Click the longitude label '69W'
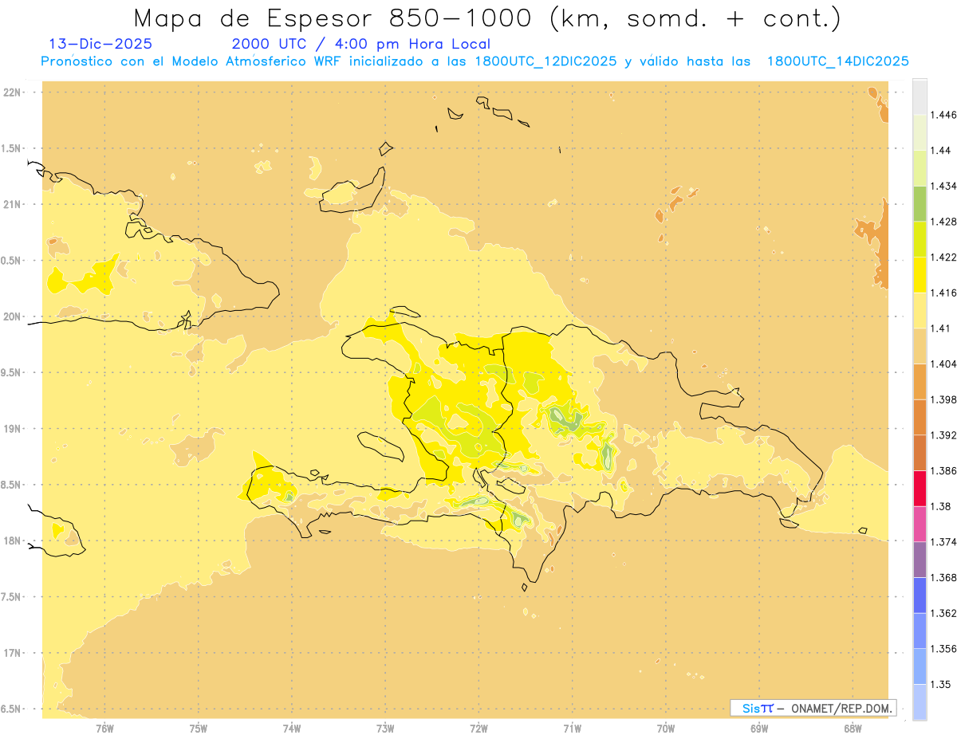 coord(759,729)
